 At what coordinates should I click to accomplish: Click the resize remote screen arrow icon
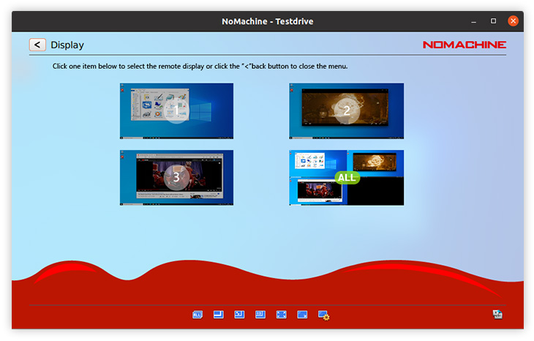239,315
